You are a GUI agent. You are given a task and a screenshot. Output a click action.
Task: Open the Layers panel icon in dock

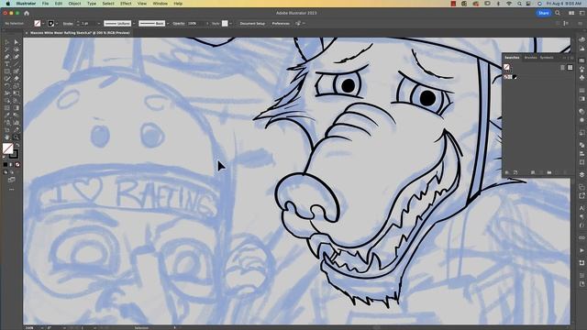tap(581, 175)
